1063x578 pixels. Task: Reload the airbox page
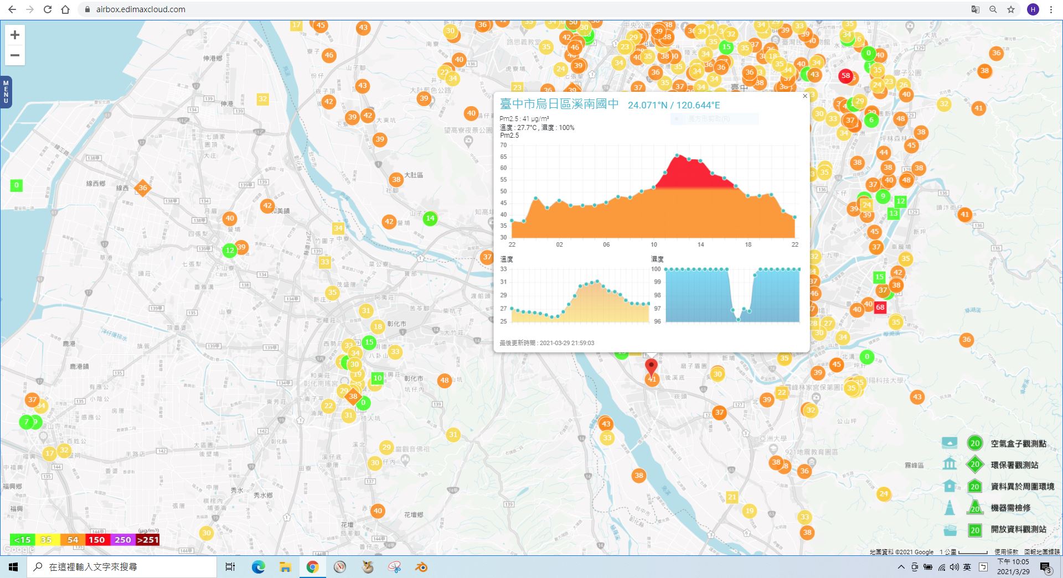tap(48, 9)
